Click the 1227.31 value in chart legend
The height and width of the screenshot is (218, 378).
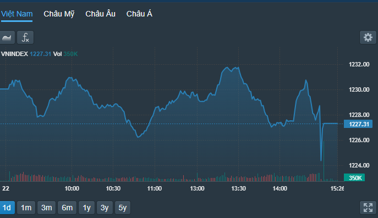coord(40,54)
